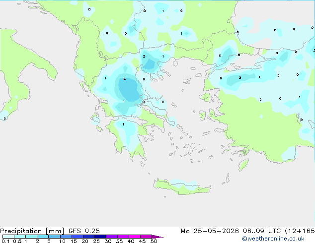315x243 pixels.
Task: Pick the legend swatch between 45 and 50
Action: pyautogui.click(x=146, y=237)
